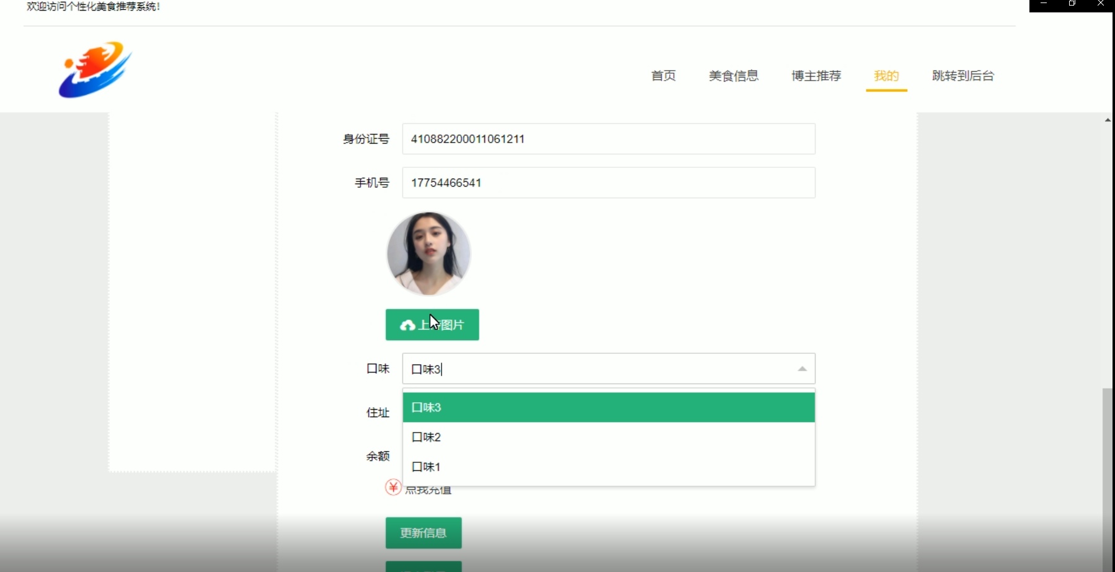This screenshot has height=572, width=1115.
Task: Click the scroll-up arrow on the right scrollbar
Action: point(1108,120)
